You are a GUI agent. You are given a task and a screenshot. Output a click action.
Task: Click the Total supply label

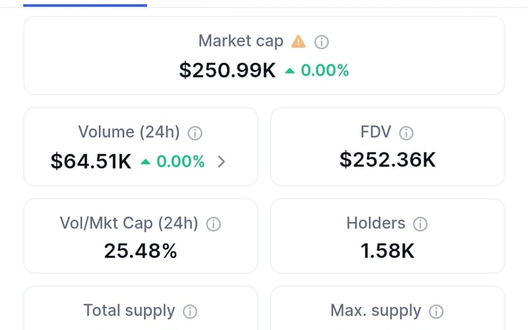129,311
